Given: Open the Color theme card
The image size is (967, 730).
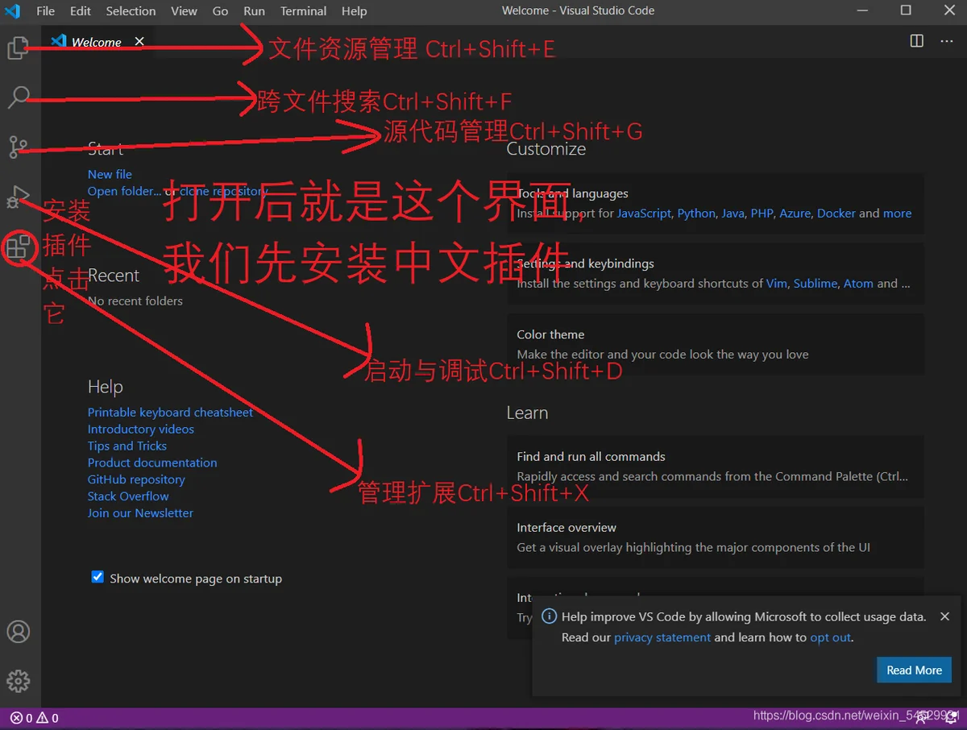Looking at the screenshot, I should [x=716, y=344].
